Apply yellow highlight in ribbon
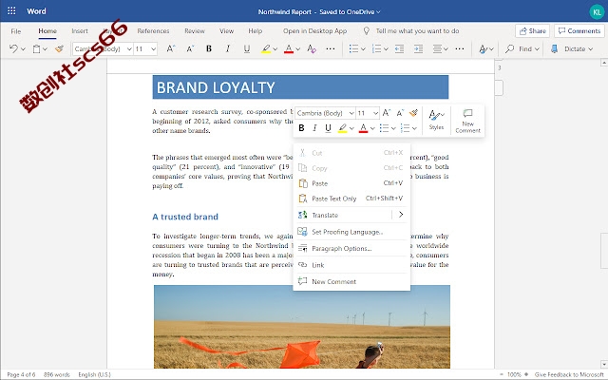The width and height of the screenshot is (608, 380). tap(266, 48)
